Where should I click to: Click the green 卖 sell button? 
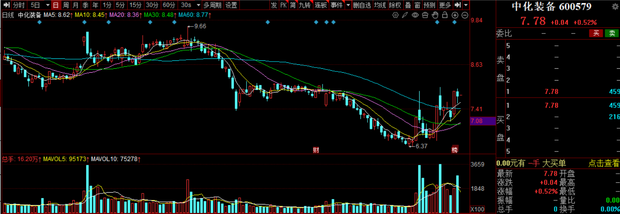click(x=612, y=34)
